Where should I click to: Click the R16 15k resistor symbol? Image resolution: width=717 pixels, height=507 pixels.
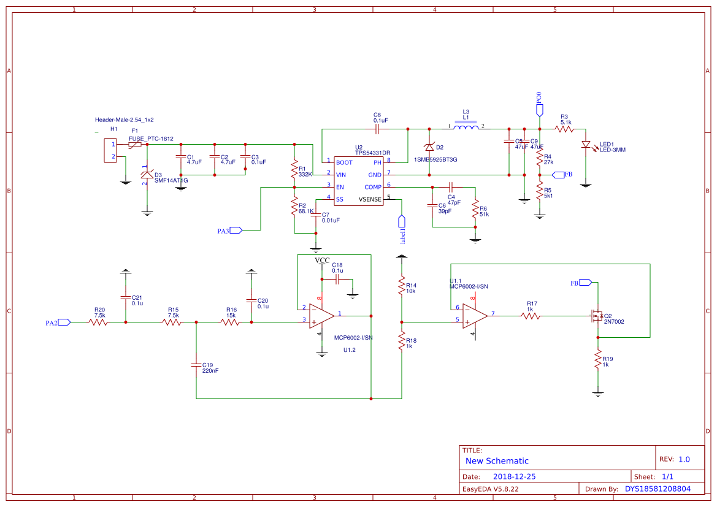click(230, 322)
